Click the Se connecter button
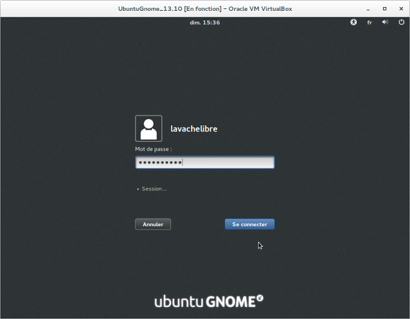This screenshot has width=410, height=319. click(x=250, y=224)
